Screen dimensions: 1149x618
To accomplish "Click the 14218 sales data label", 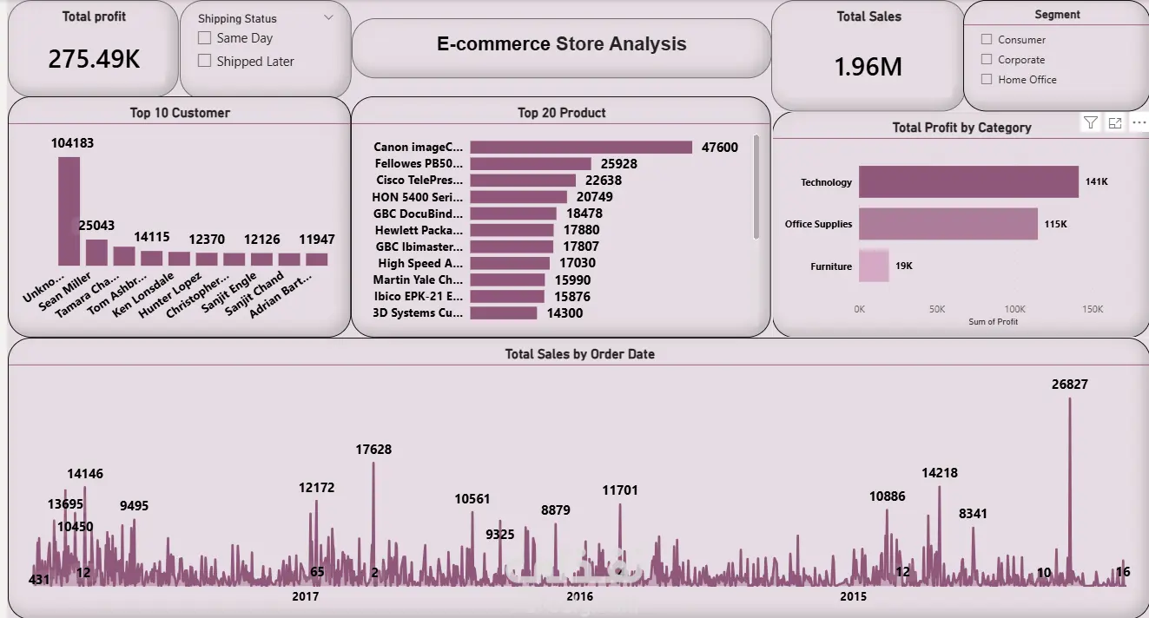I will coord(940,473).
